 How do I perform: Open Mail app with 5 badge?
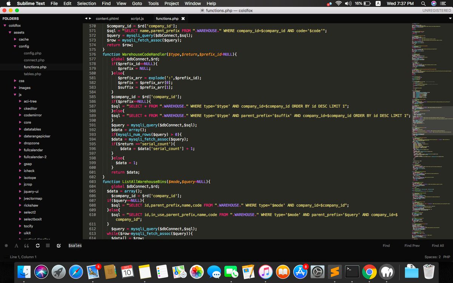pyautogui.click(x=93, y=271)
